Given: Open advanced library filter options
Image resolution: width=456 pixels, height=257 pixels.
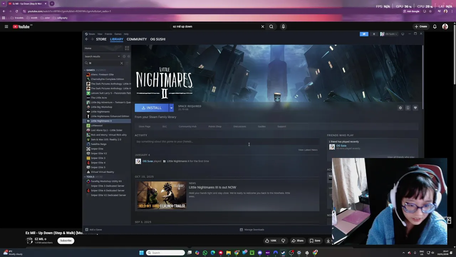Looking at the screenshot, I should 126,63.
